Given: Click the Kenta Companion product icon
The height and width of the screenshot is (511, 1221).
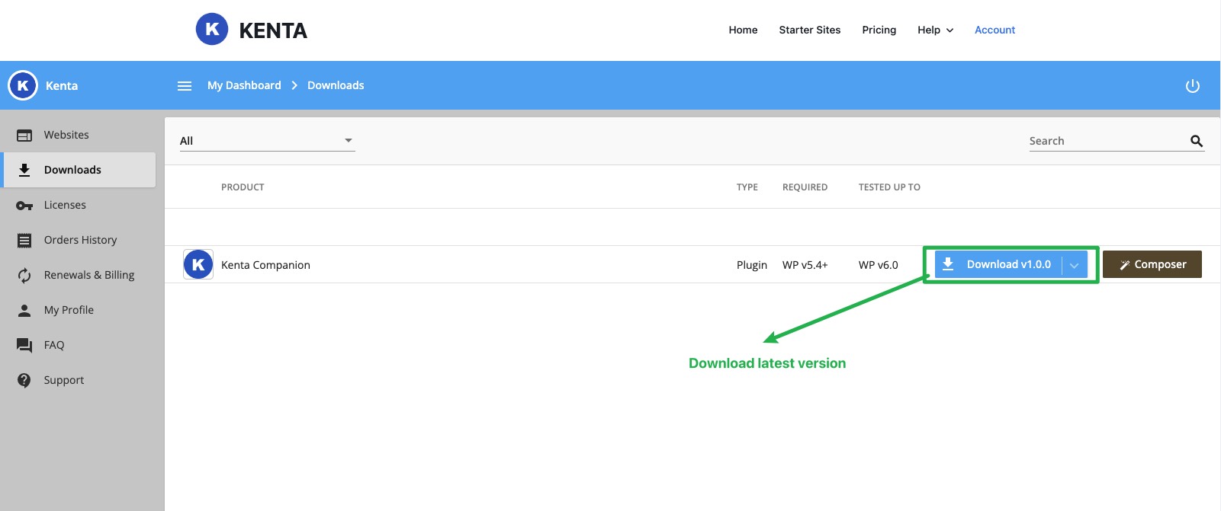Looking at the screenshot, I should click(198, 264).
